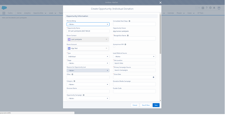Click the Site Location search field
225x122 pixels.
click(x=134, y=63)
